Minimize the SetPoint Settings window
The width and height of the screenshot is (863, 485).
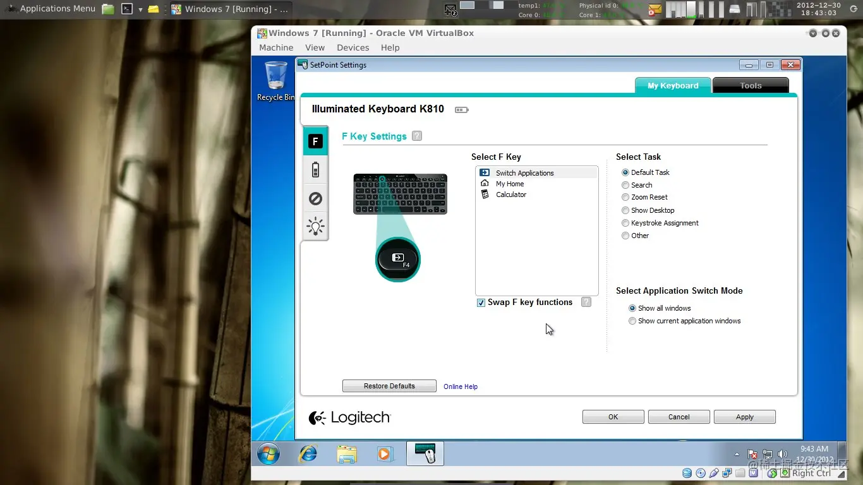(749, 64)
